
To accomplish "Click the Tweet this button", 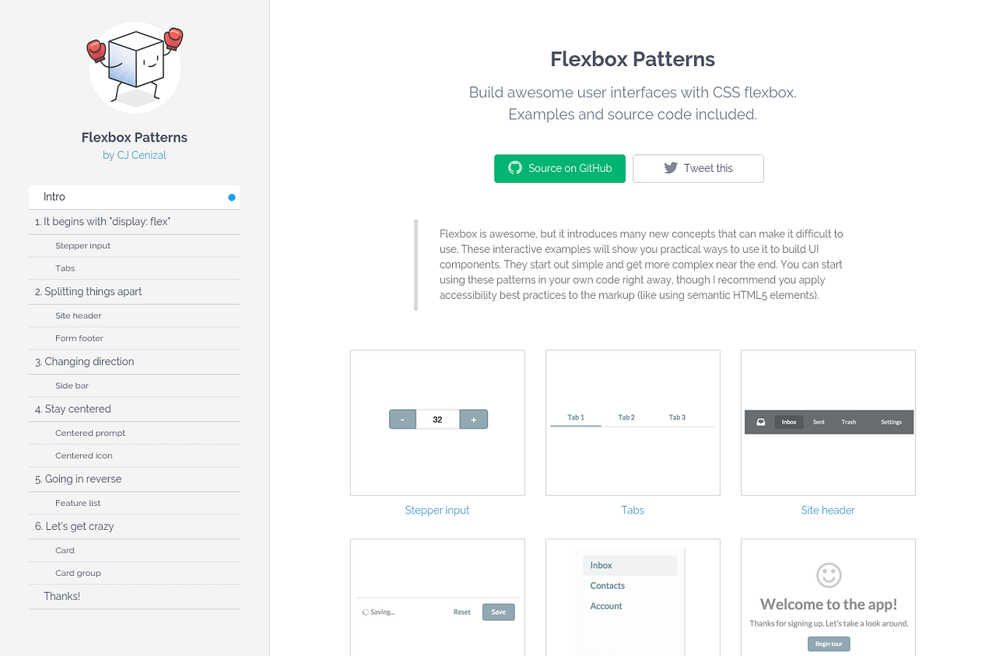I will point(698,168).
